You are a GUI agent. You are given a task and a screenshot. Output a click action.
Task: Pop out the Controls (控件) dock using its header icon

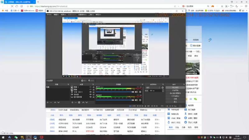[184, 84]
